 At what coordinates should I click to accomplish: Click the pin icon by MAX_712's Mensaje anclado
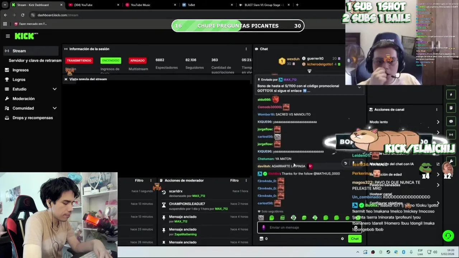tap(164, 218)
